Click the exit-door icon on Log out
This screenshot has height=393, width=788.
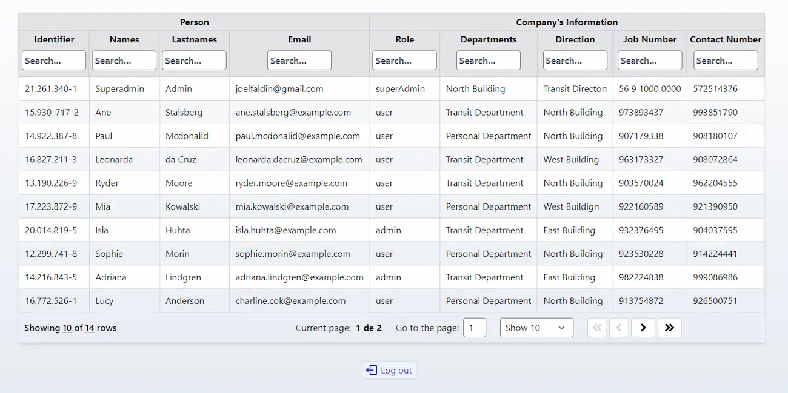pyautogui.click(x=372, y=369)
